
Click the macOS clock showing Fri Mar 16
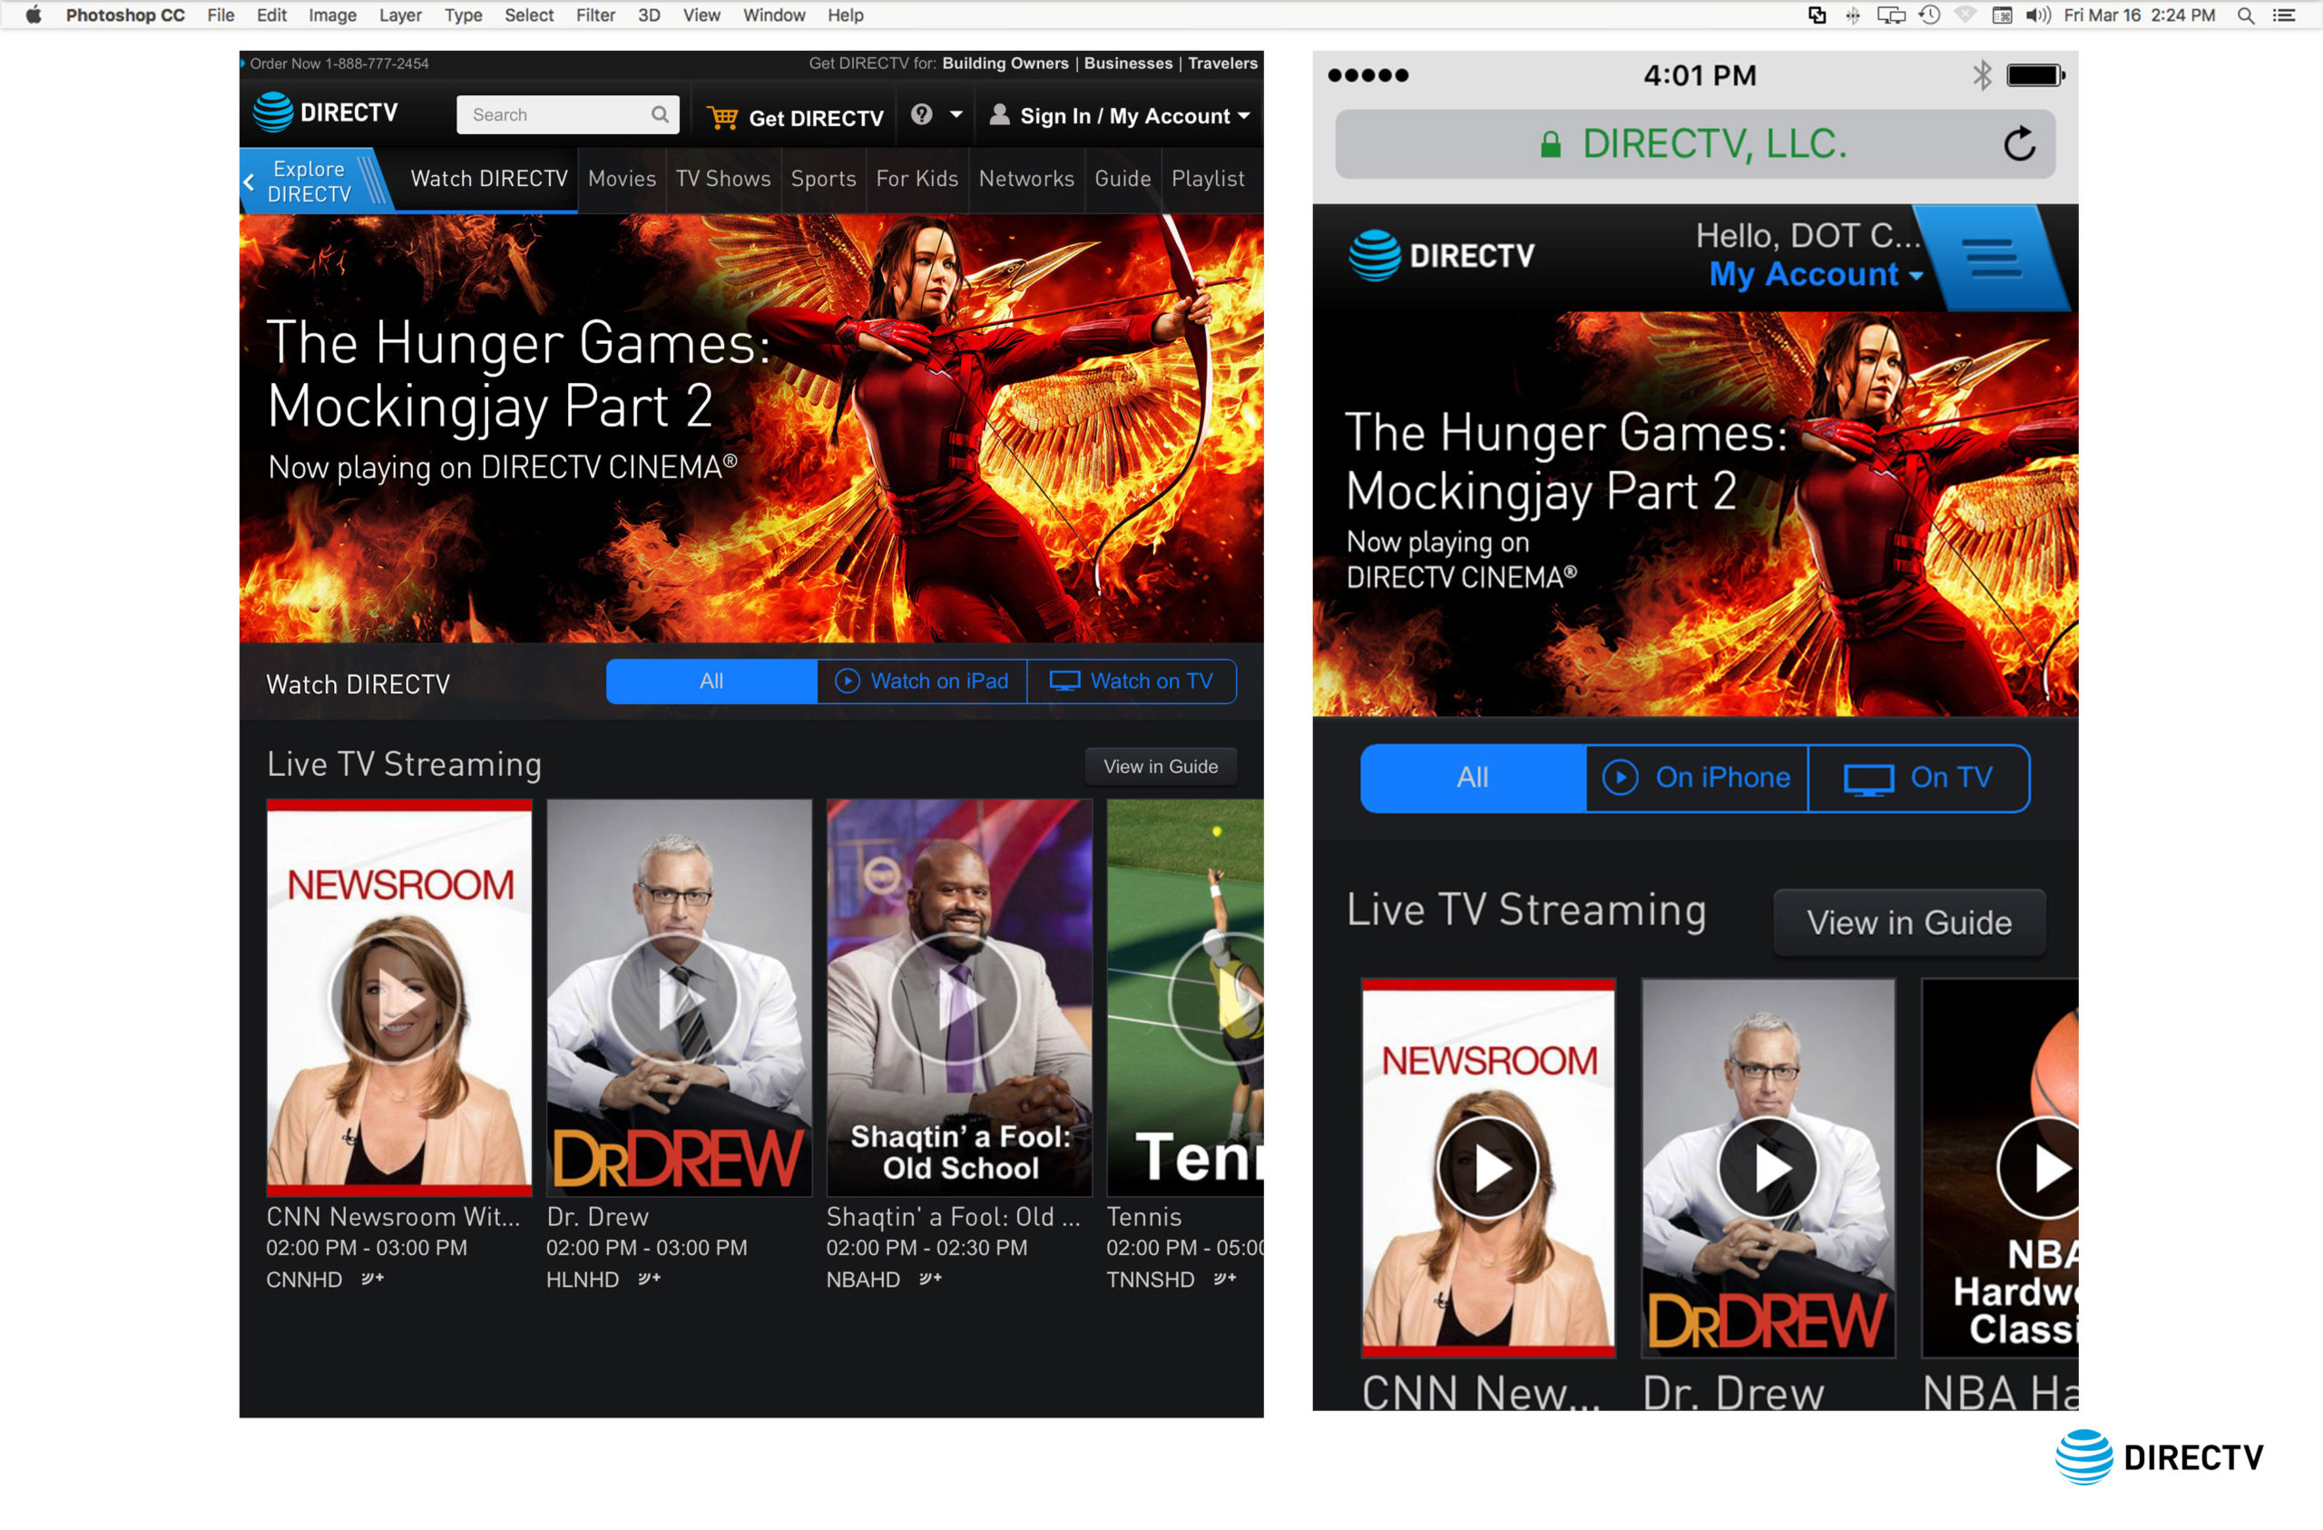[x=2140, y=15]
